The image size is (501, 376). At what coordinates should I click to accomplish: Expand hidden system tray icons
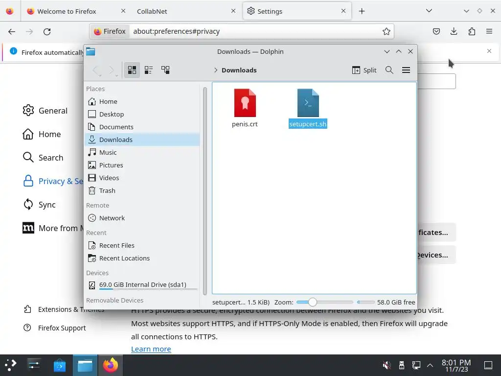point(430,365)
